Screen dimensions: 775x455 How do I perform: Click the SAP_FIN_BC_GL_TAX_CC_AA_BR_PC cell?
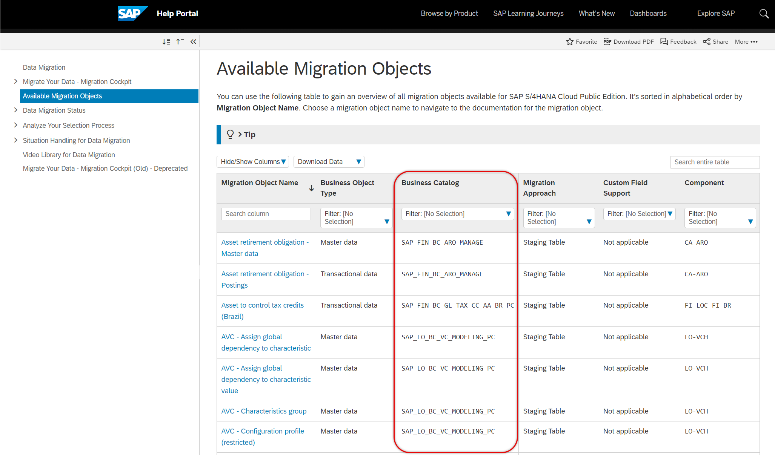coord(458,305)
